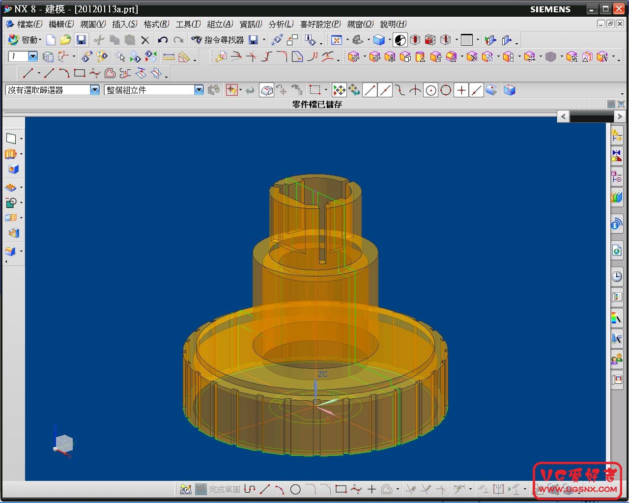Open the 視窗(O) Window menu
629x503 pixels.
click(x=360, y=24)
